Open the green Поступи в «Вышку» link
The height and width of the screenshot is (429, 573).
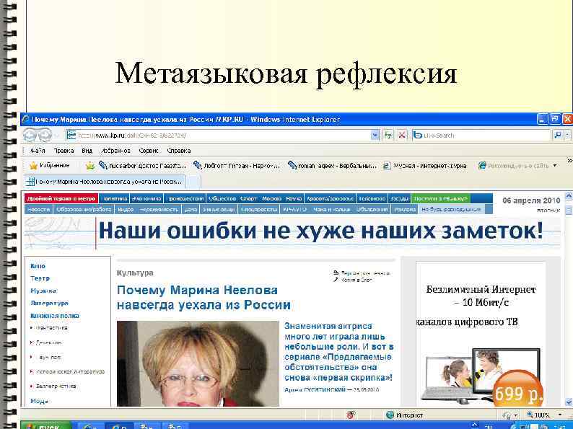coord(441,198)
